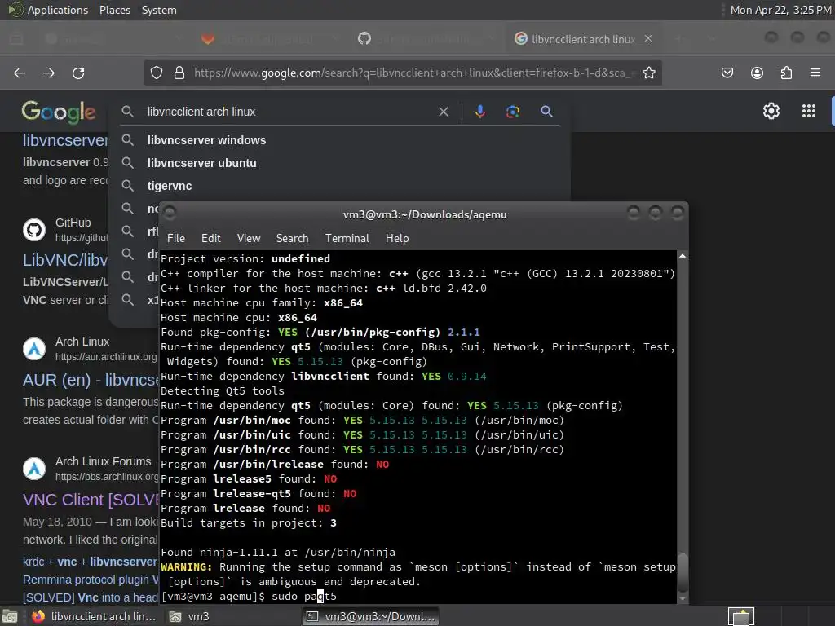The width and height of the screenshot is (835, 626).
Task: Open the System menu in top panel
Action: tap(159, 10)
